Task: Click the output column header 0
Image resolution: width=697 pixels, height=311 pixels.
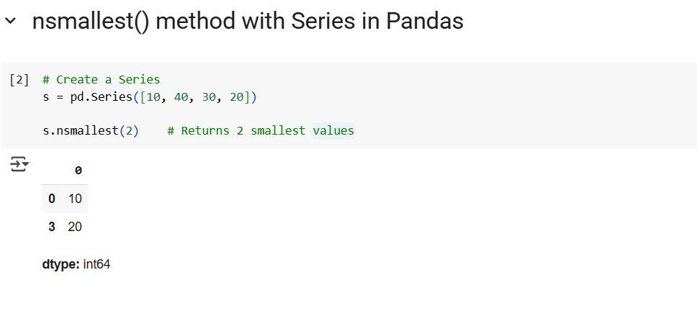Action: pos(78,171)
